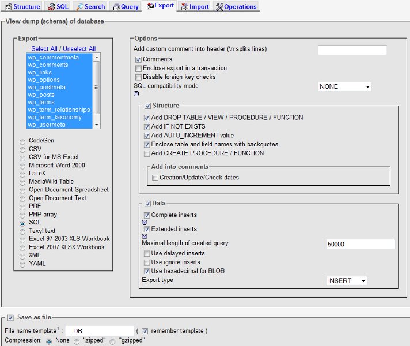
Task: Click the Structure tab icon
Action: click(8, 7)
